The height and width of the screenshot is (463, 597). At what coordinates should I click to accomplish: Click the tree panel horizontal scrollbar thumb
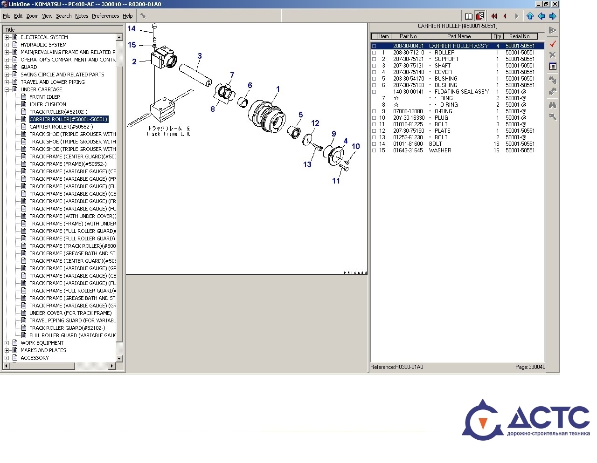point(42,366)
